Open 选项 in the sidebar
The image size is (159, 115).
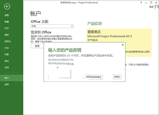click(x=7, y=84)
